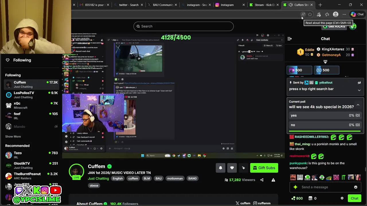The width and height of the screenshot is (367, 206).
Task: Toggle notifications bell for Cuffem
Action: click(x=220, y=168)
